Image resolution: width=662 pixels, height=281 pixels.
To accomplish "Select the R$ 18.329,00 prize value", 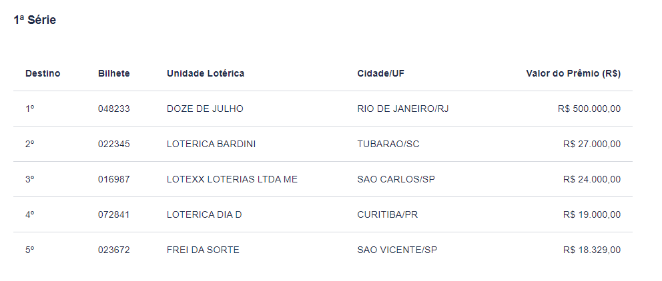I will 592,250.
